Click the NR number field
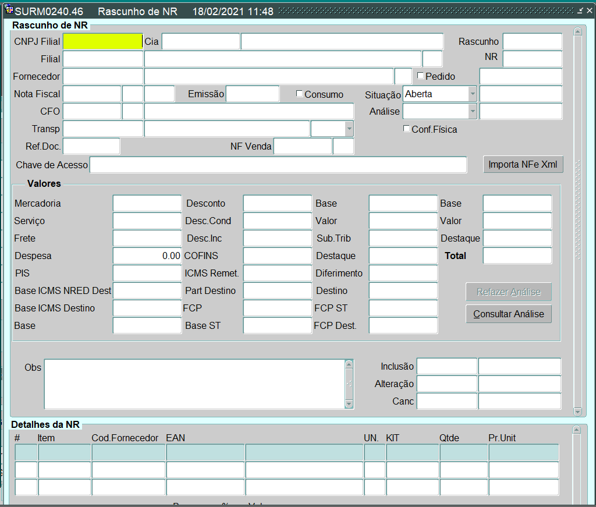The height and width of the screenshot is (507, 596). pos(532,59)
